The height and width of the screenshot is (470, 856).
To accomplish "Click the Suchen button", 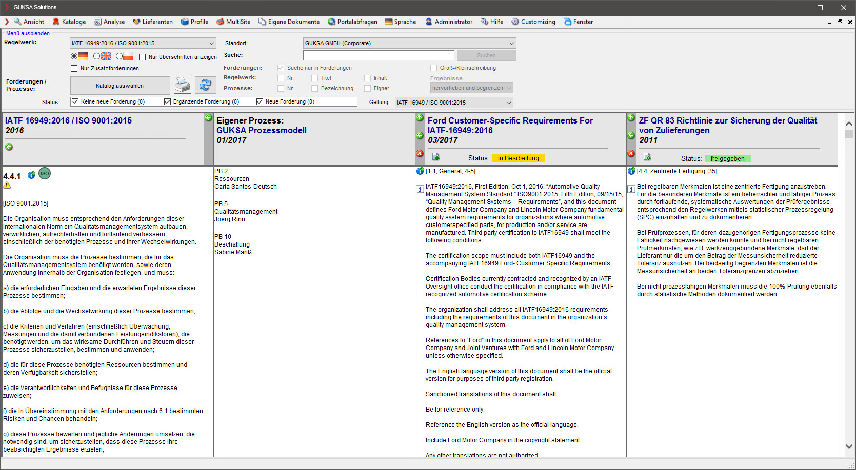I will (x=486, y=55).
